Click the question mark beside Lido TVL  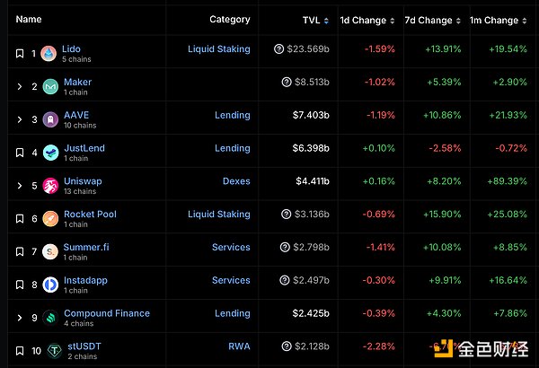click(x=278, y=49)
